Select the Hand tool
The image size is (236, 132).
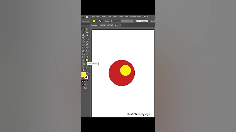(x=83, y=70)
